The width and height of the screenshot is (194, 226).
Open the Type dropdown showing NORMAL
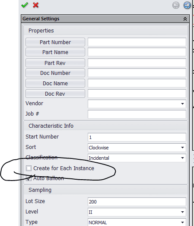point(137,222)
